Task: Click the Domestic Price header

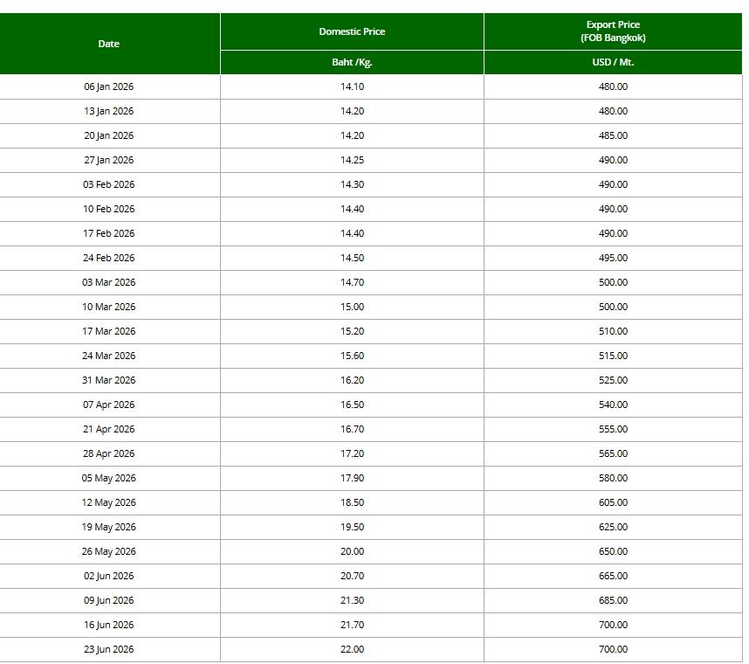Action: (x=352, y=31)
